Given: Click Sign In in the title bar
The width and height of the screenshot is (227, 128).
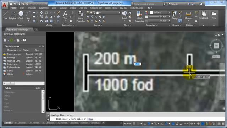Looking at the screenshot, I should pyautogui.click(x=174, y=4).
